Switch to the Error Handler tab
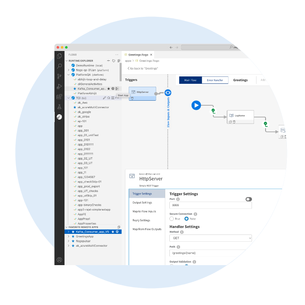This screenshot has height=305, width=305. click(215, 80)
